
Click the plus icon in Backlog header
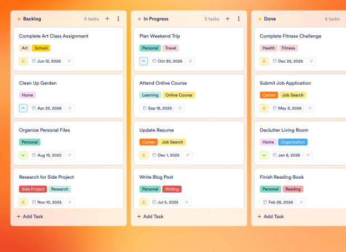point(107,18)
